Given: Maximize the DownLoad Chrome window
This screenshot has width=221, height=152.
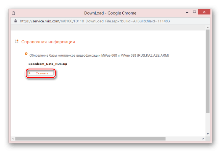Looking at the screenshot, I should pos(194,12).
